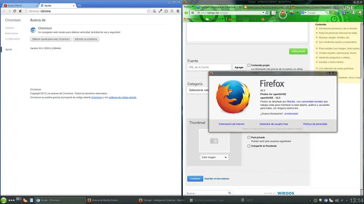
Task: Close the Guitar-Effects tab in Chromium
Action: click(x=37, y=6)
